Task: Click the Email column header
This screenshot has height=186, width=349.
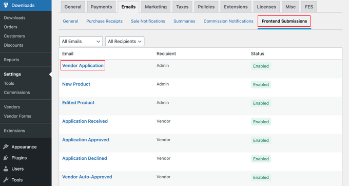Action: pos(68,53)
